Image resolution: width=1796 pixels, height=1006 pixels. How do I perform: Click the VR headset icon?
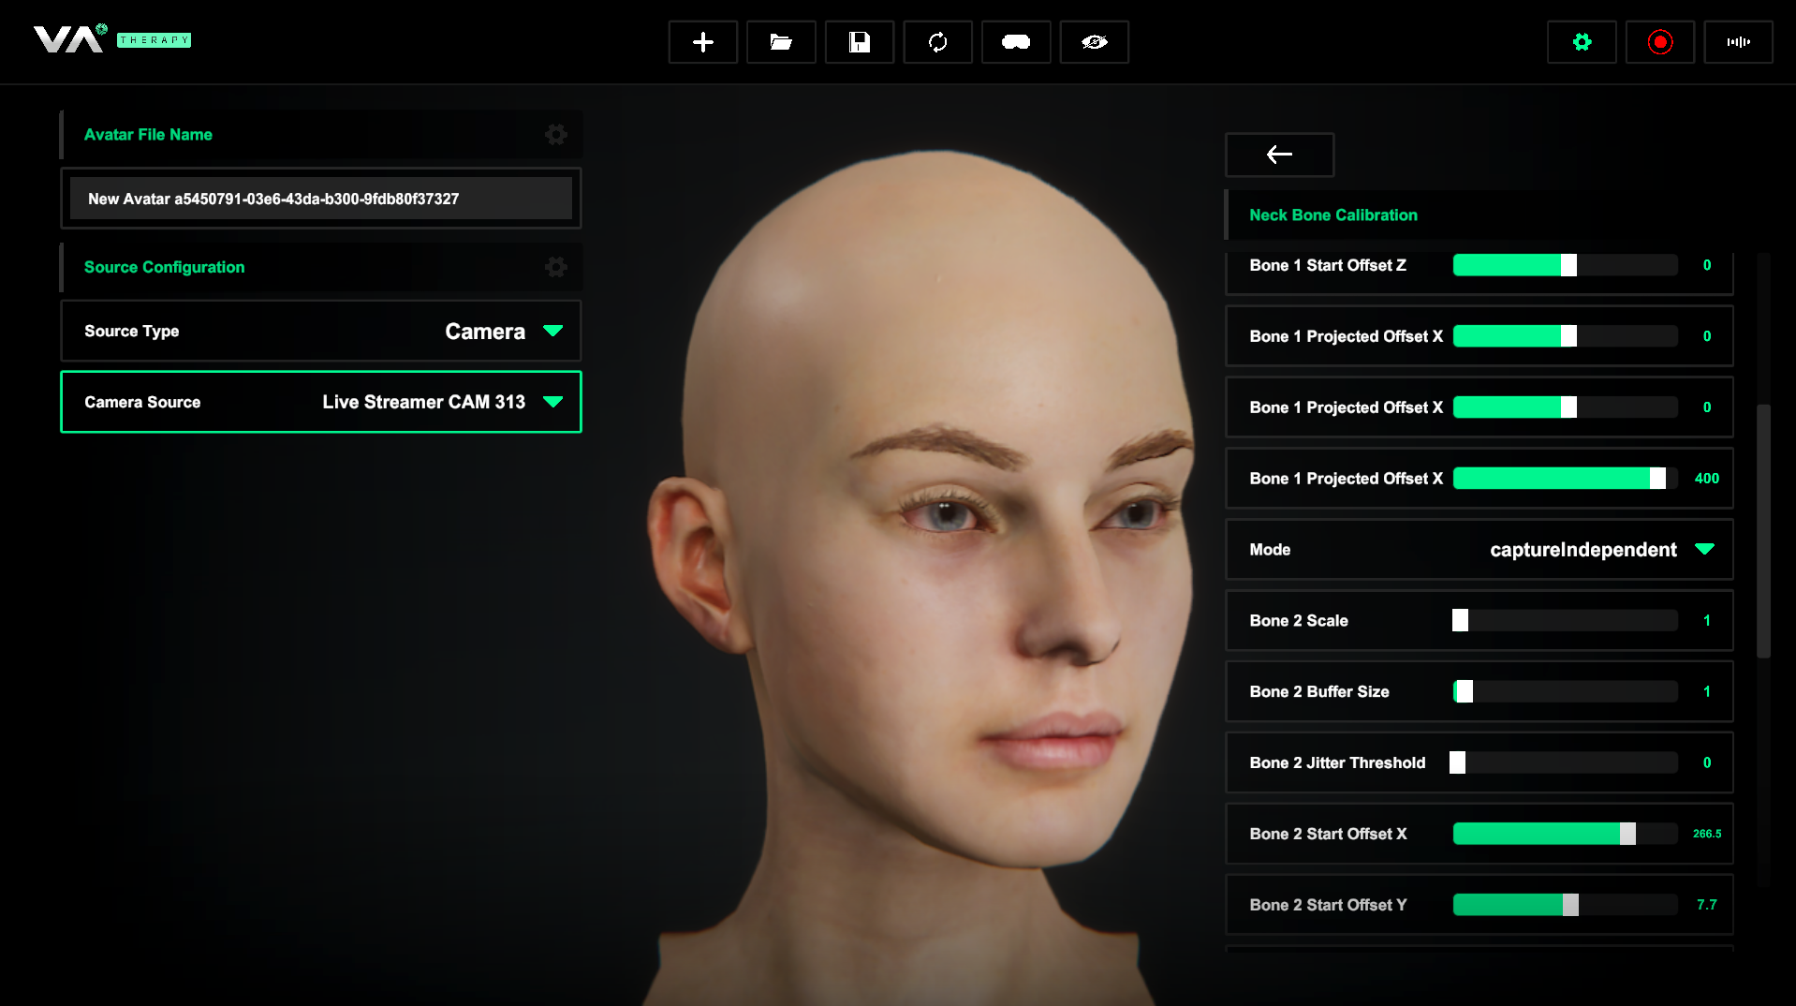pos(1016,42)
